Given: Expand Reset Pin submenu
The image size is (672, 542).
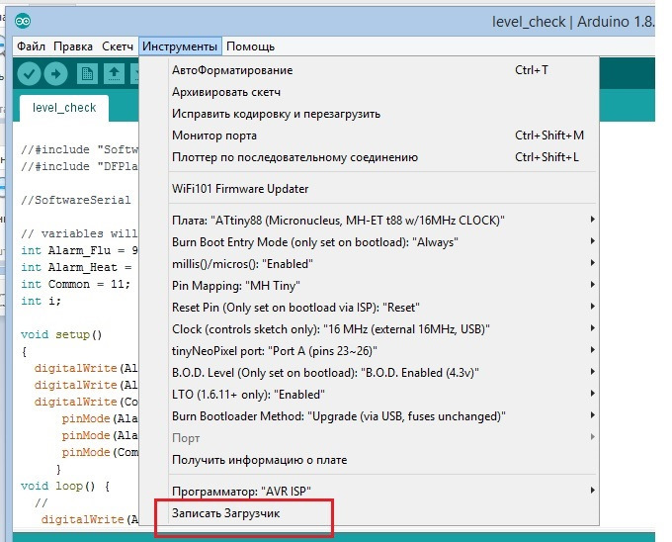Looking at the screenshot, I should point(369,308).
